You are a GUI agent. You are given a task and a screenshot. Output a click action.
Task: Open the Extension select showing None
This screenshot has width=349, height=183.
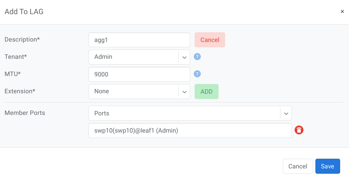133,91
